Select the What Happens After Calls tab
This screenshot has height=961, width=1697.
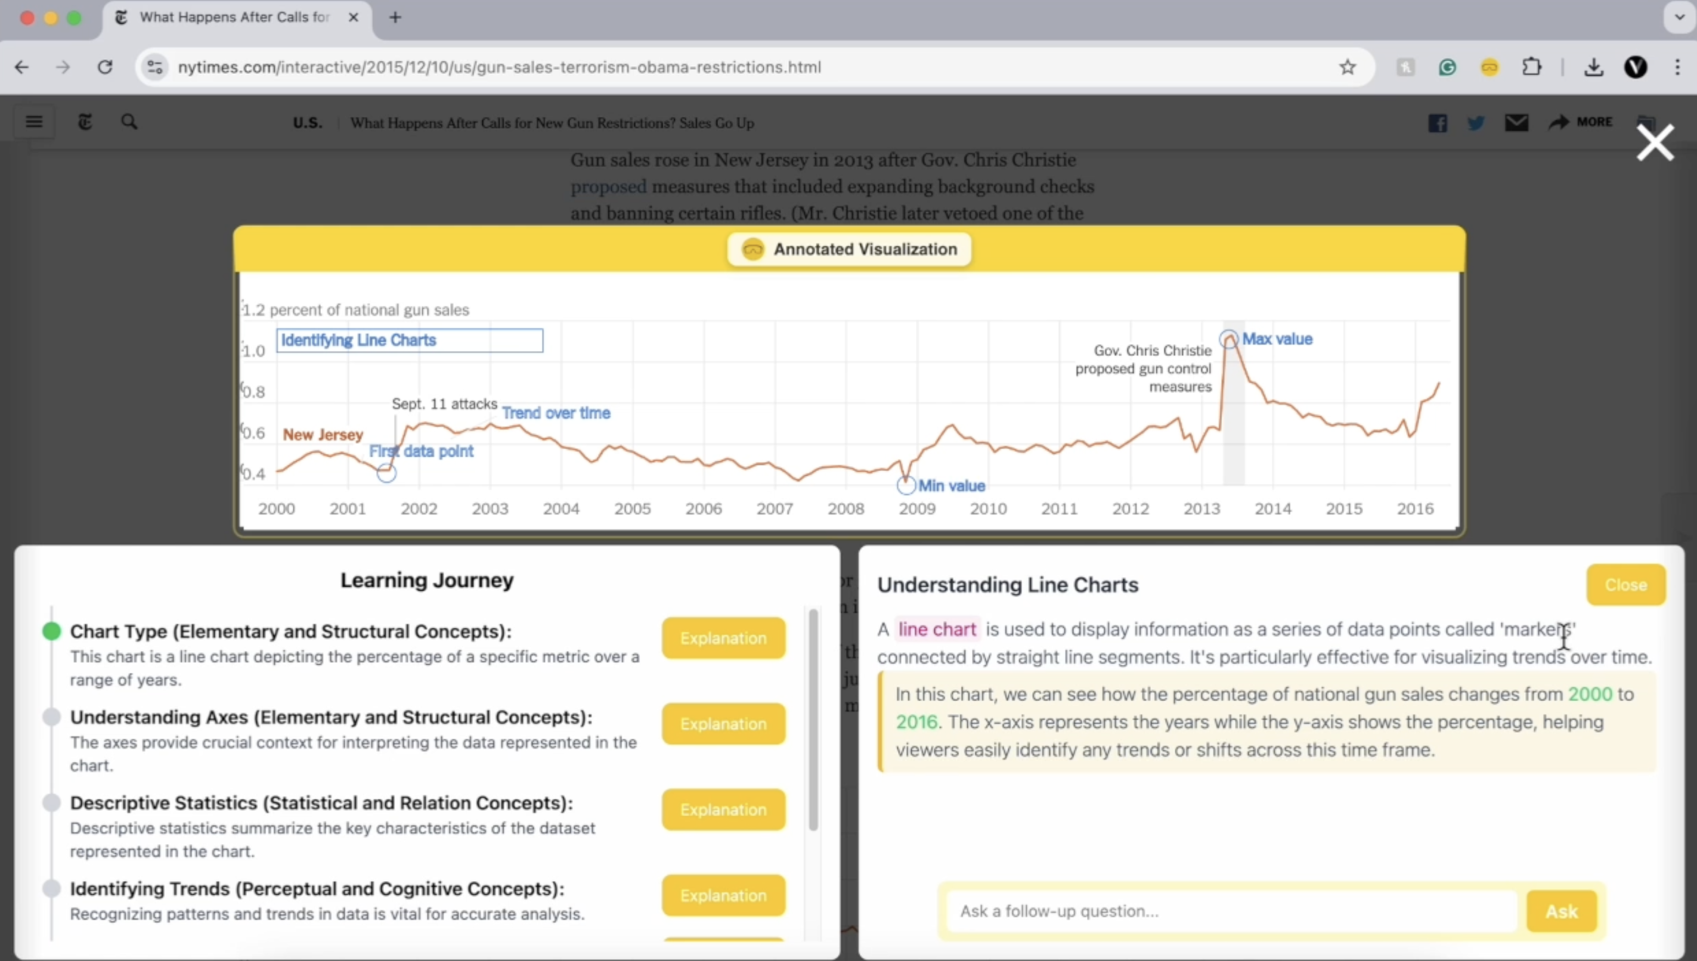tap(234, 17)
